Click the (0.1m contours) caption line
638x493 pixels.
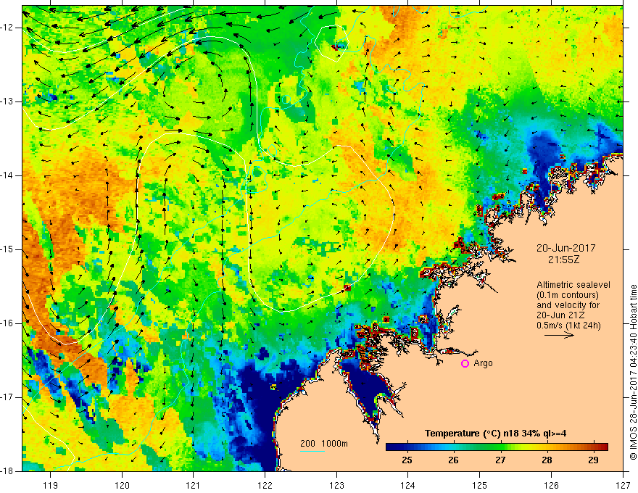coord(568,295)
